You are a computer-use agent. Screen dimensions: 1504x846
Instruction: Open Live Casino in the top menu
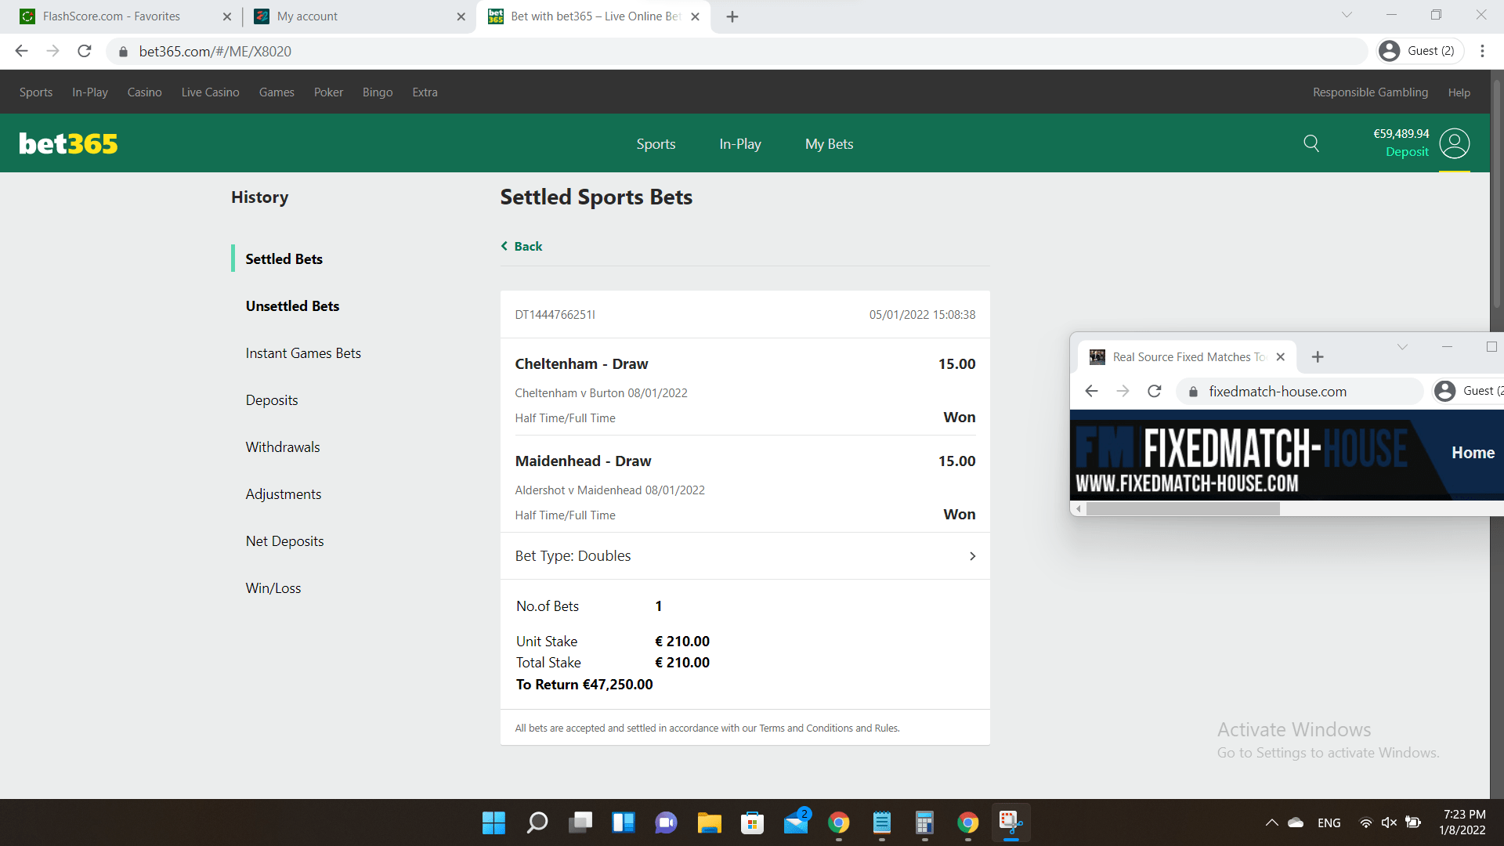click(x=211, y=92)
